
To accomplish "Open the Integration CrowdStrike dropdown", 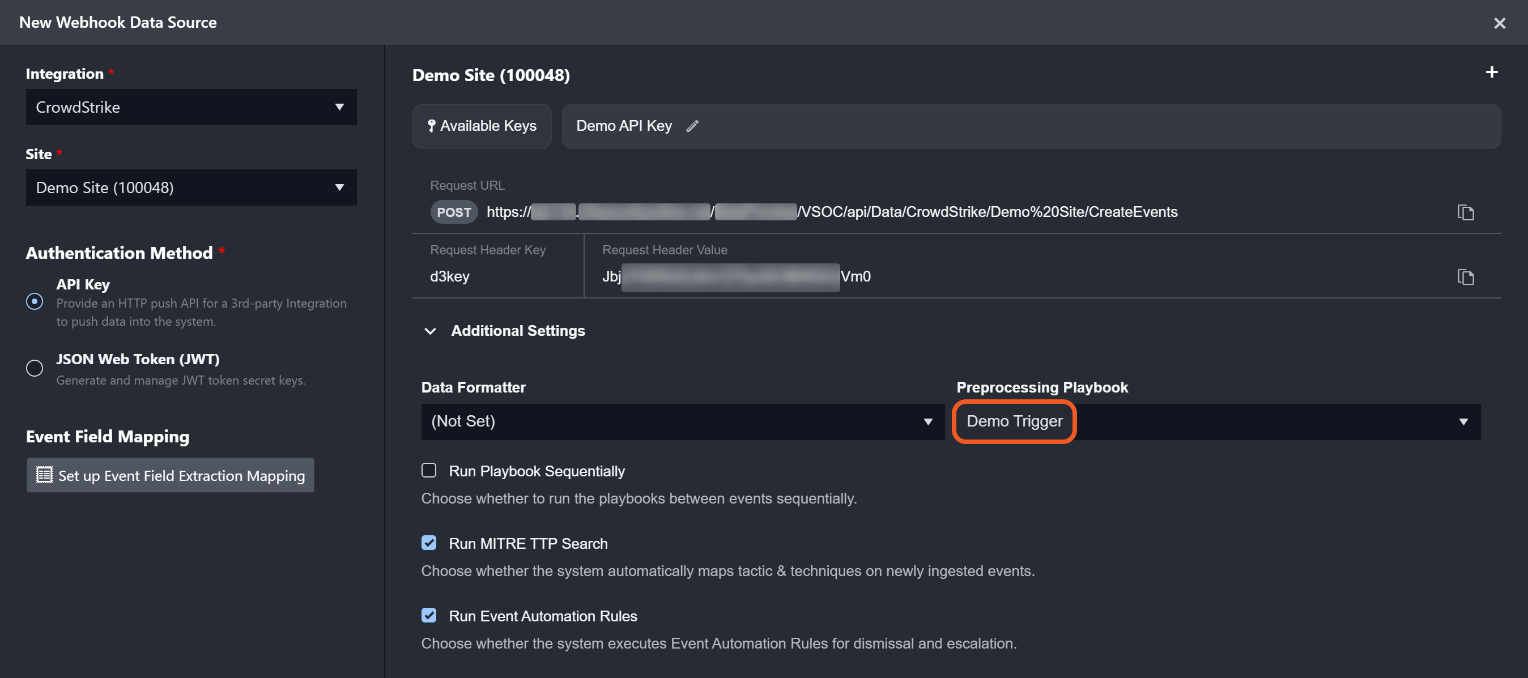I will tap(191, 108).
